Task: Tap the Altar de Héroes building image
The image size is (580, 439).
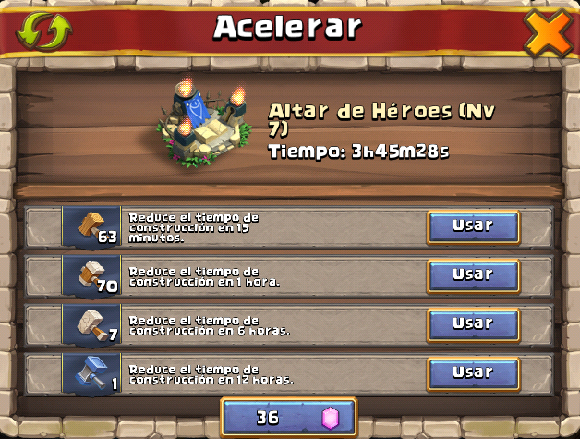Action: click(205, 122)
